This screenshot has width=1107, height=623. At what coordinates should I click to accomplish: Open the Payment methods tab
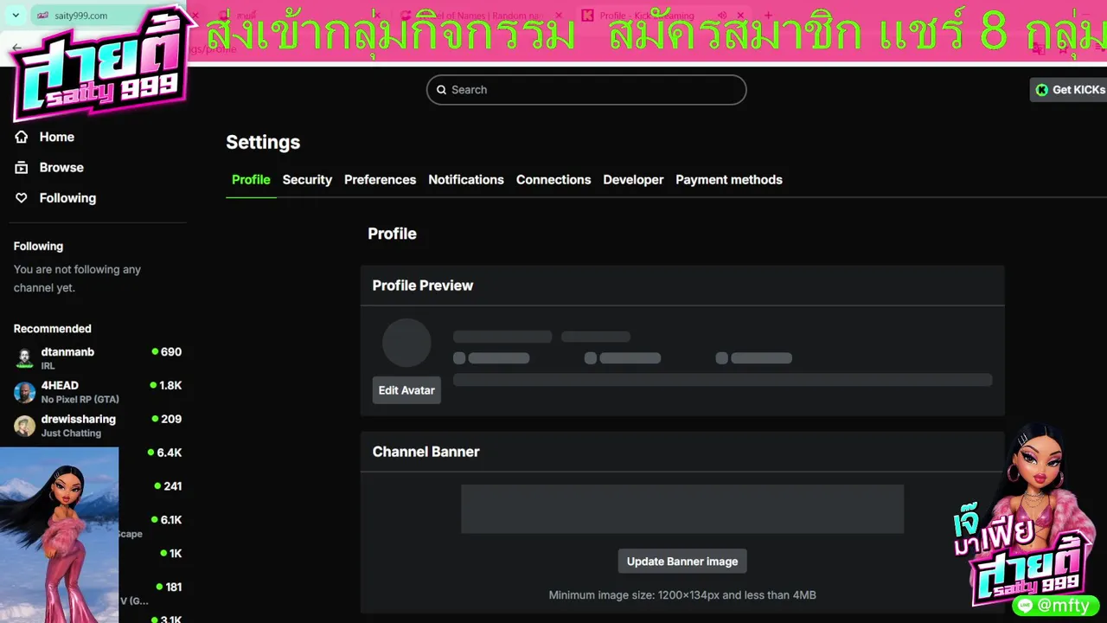[729, 180]
